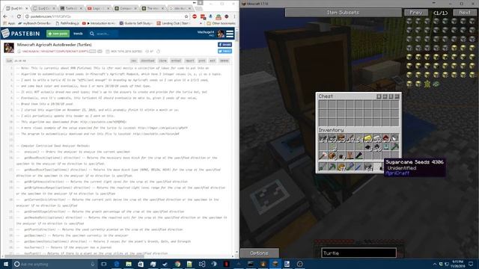Screen dimensions: 479x269
Task: Reload the Pastebin page in Chrome
Action: [19, 16]
